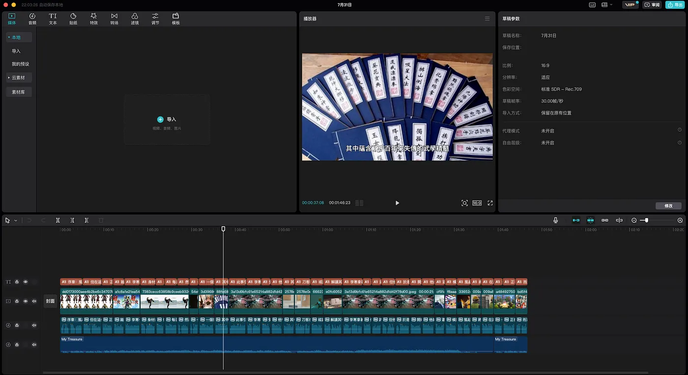This screenshot has height=375, width=688.
Task: Open the 音频 (Audio) tab
Action: 32,19
